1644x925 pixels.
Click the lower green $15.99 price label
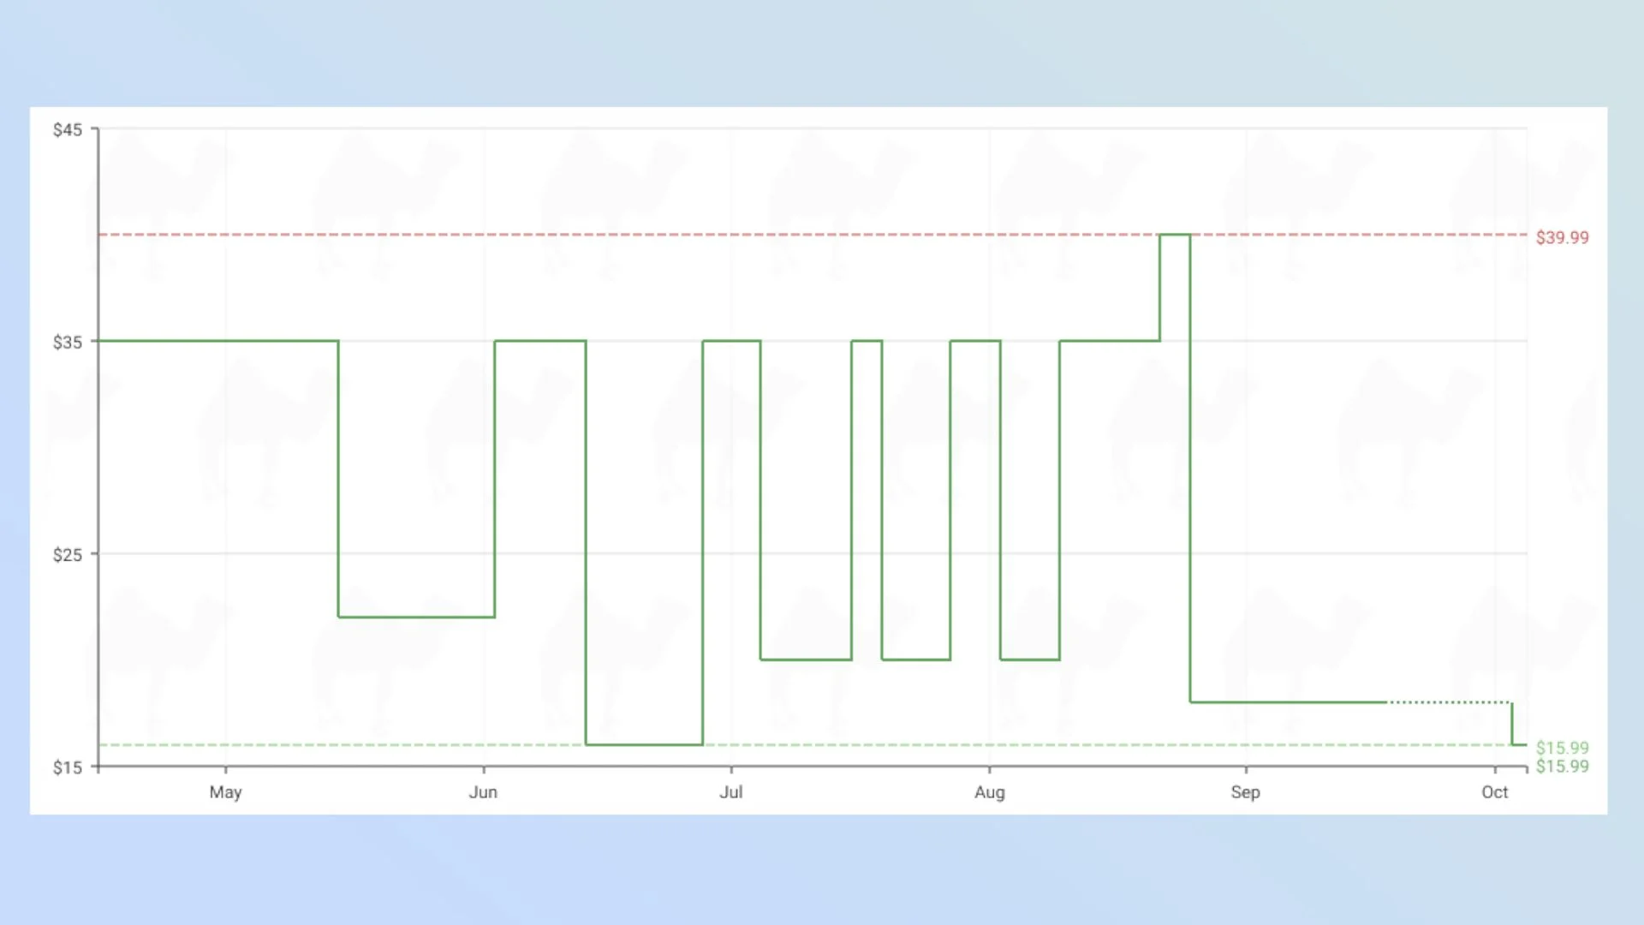pos(1562,767)
